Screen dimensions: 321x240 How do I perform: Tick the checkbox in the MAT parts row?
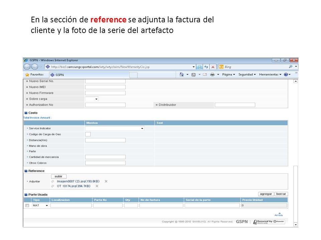coord(27,206)
